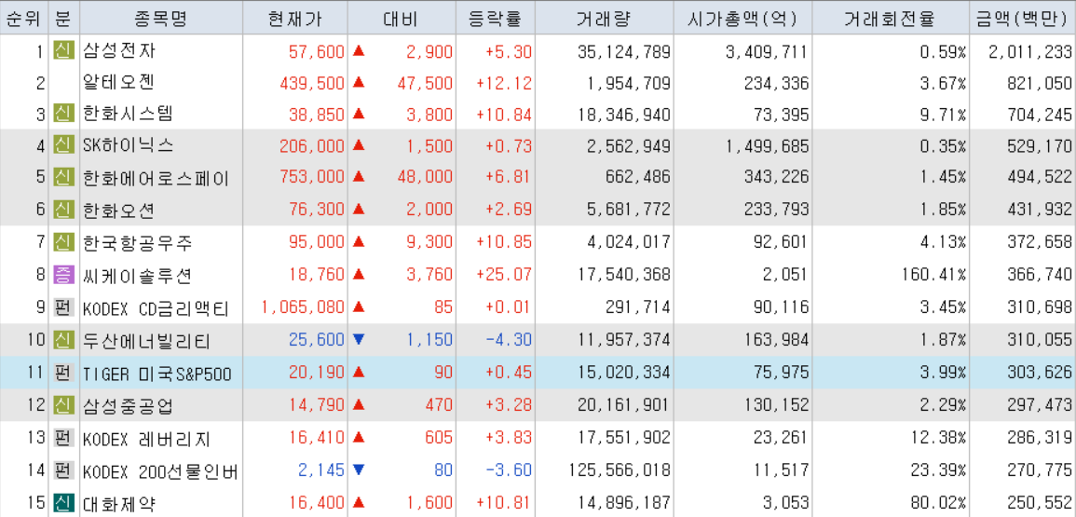Select the KODEX CD금리액티 name
The height and width of the screenshot is (517, 1076).
(155, 307)
